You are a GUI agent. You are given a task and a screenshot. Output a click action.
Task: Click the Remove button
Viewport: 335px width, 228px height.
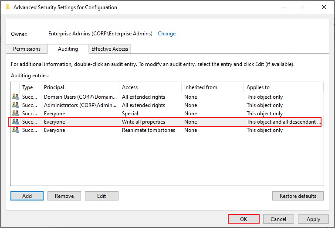pos(64,196)
